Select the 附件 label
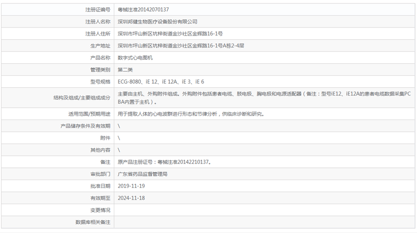Image resolution: width=417 pixels, height=233 pixels. [x=105, y=138]
